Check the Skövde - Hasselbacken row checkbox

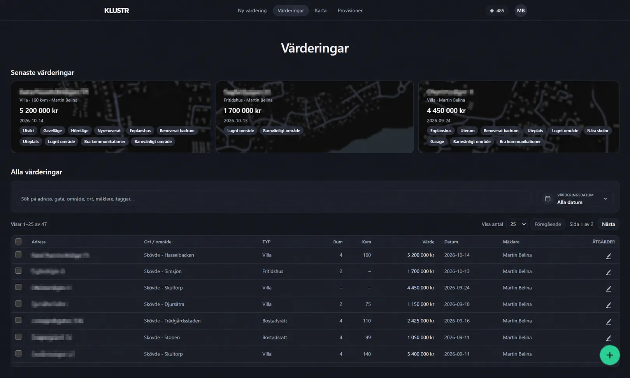18,254
